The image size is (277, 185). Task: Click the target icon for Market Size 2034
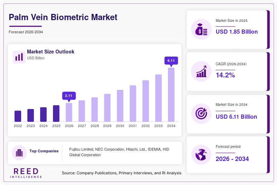point(201,113)
